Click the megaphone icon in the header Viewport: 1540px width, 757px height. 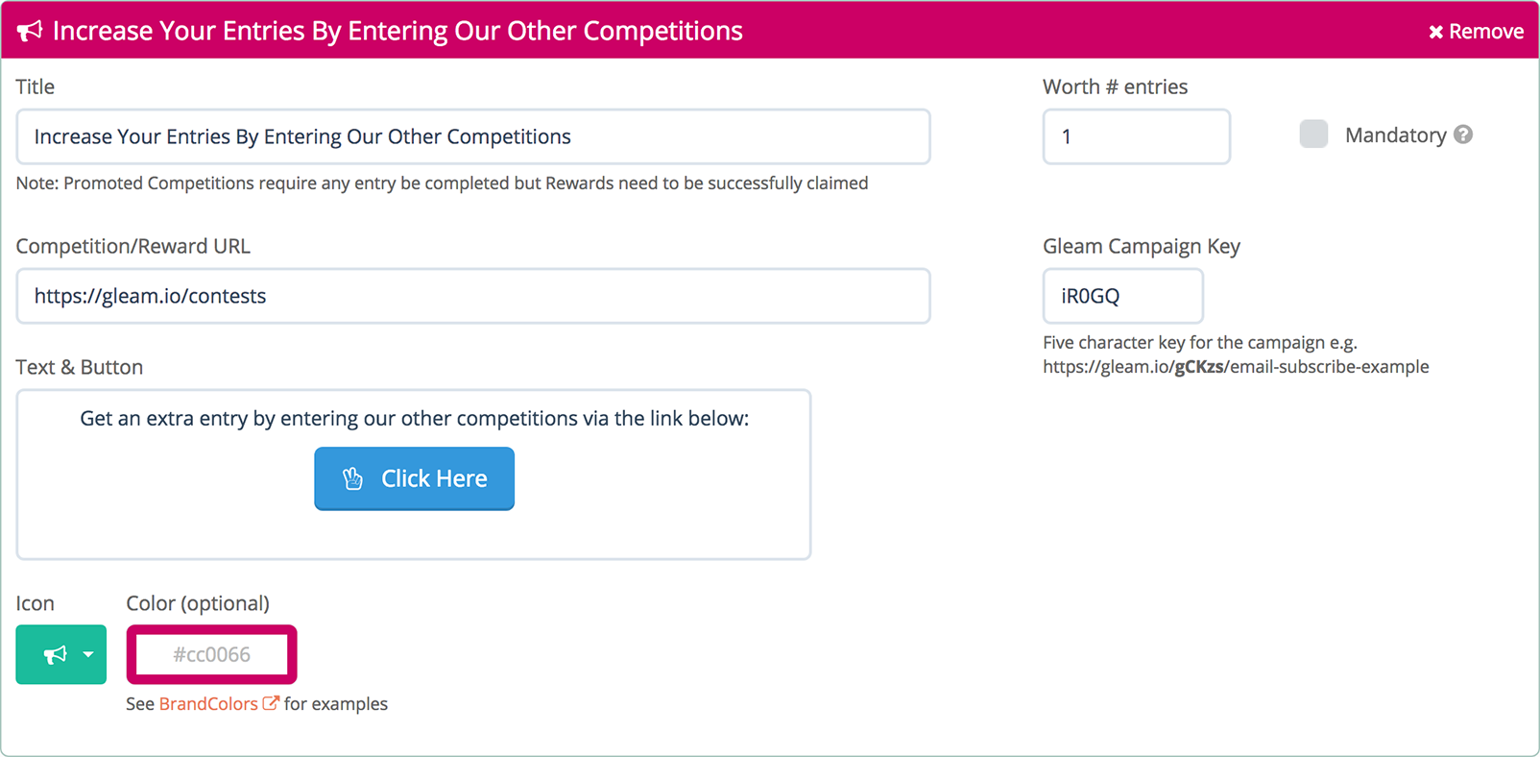30,31
